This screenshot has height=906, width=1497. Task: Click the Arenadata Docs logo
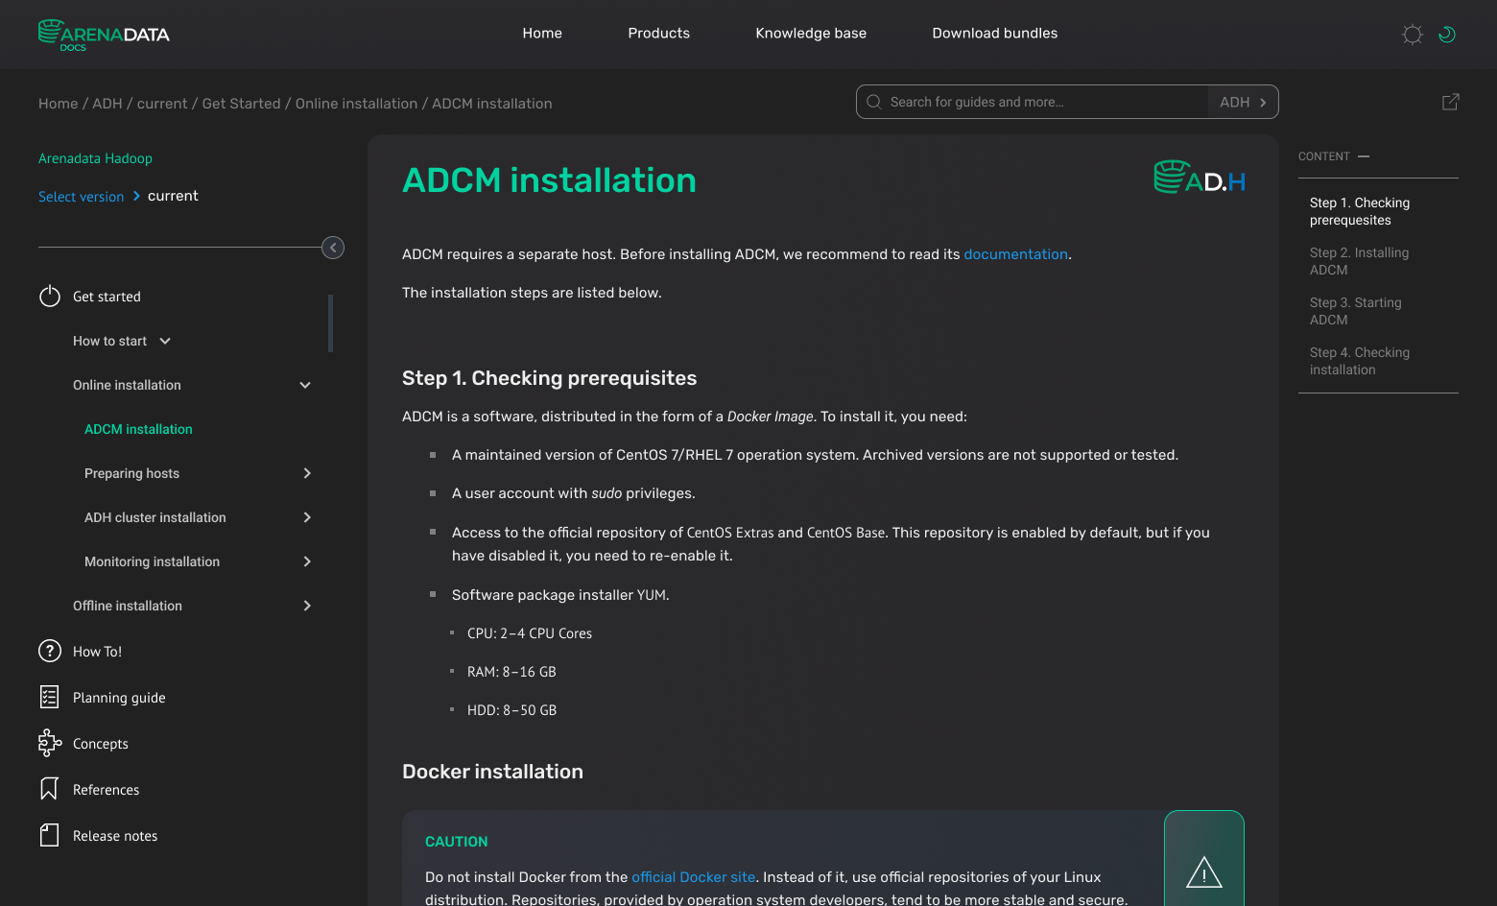[x=104, y=35]
